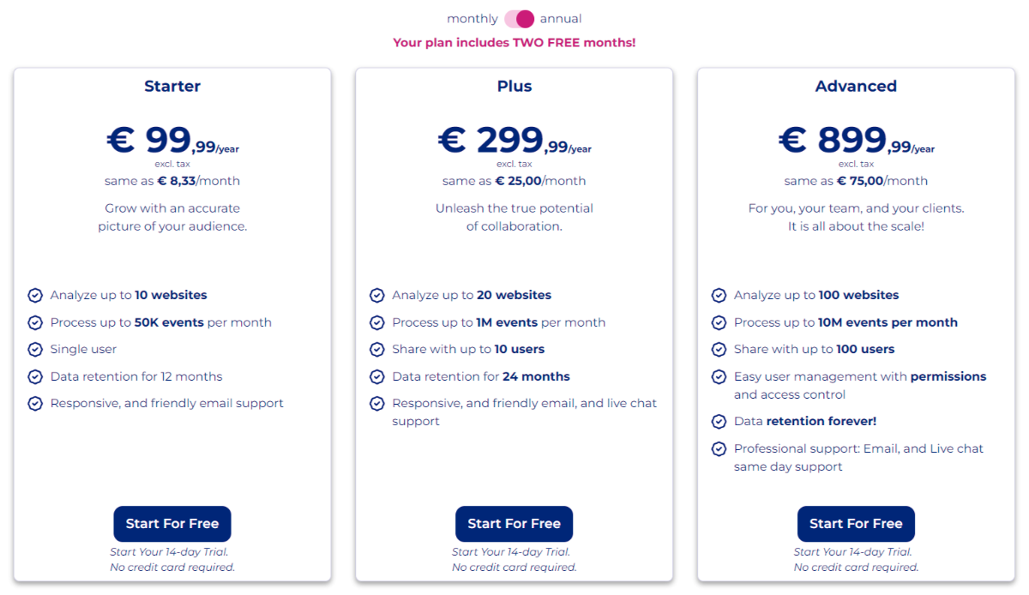Screen dimensions: 1029x595
Task: Click the check icon beside 50K events
Action: click(x=35, y=322)
